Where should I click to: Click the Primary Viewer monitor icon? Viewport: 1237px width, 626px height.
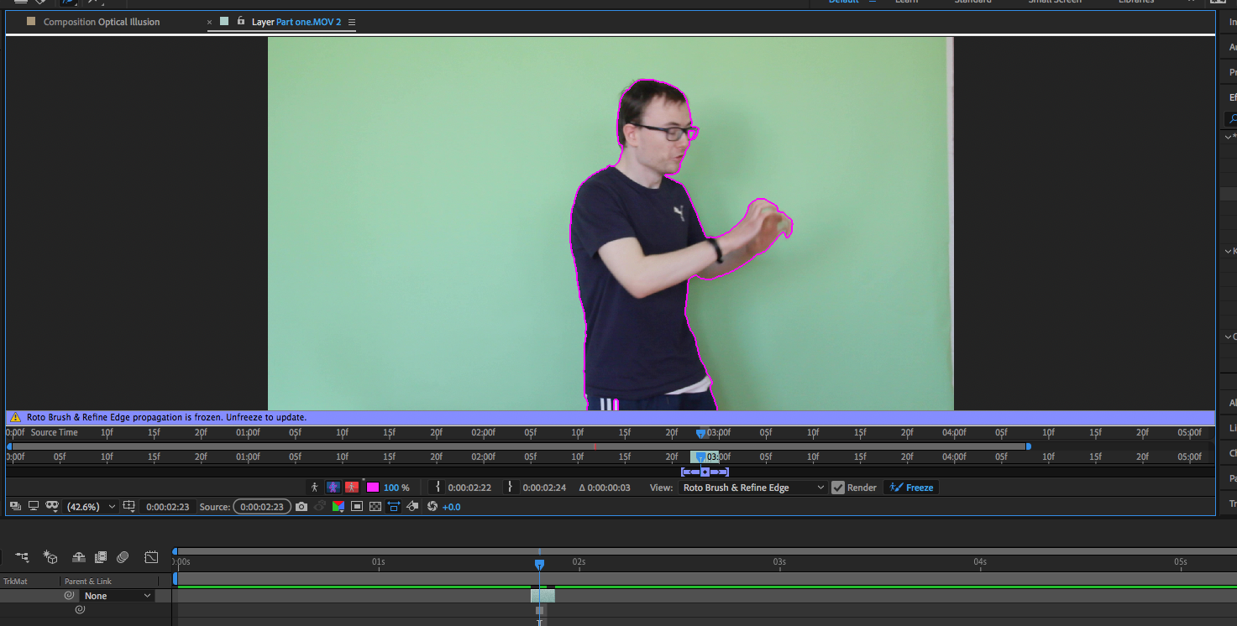point(34,507)
